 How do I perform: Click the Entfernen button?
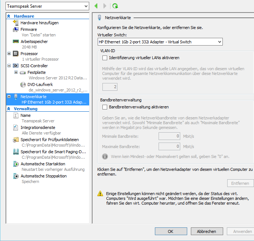coord(240,183)
